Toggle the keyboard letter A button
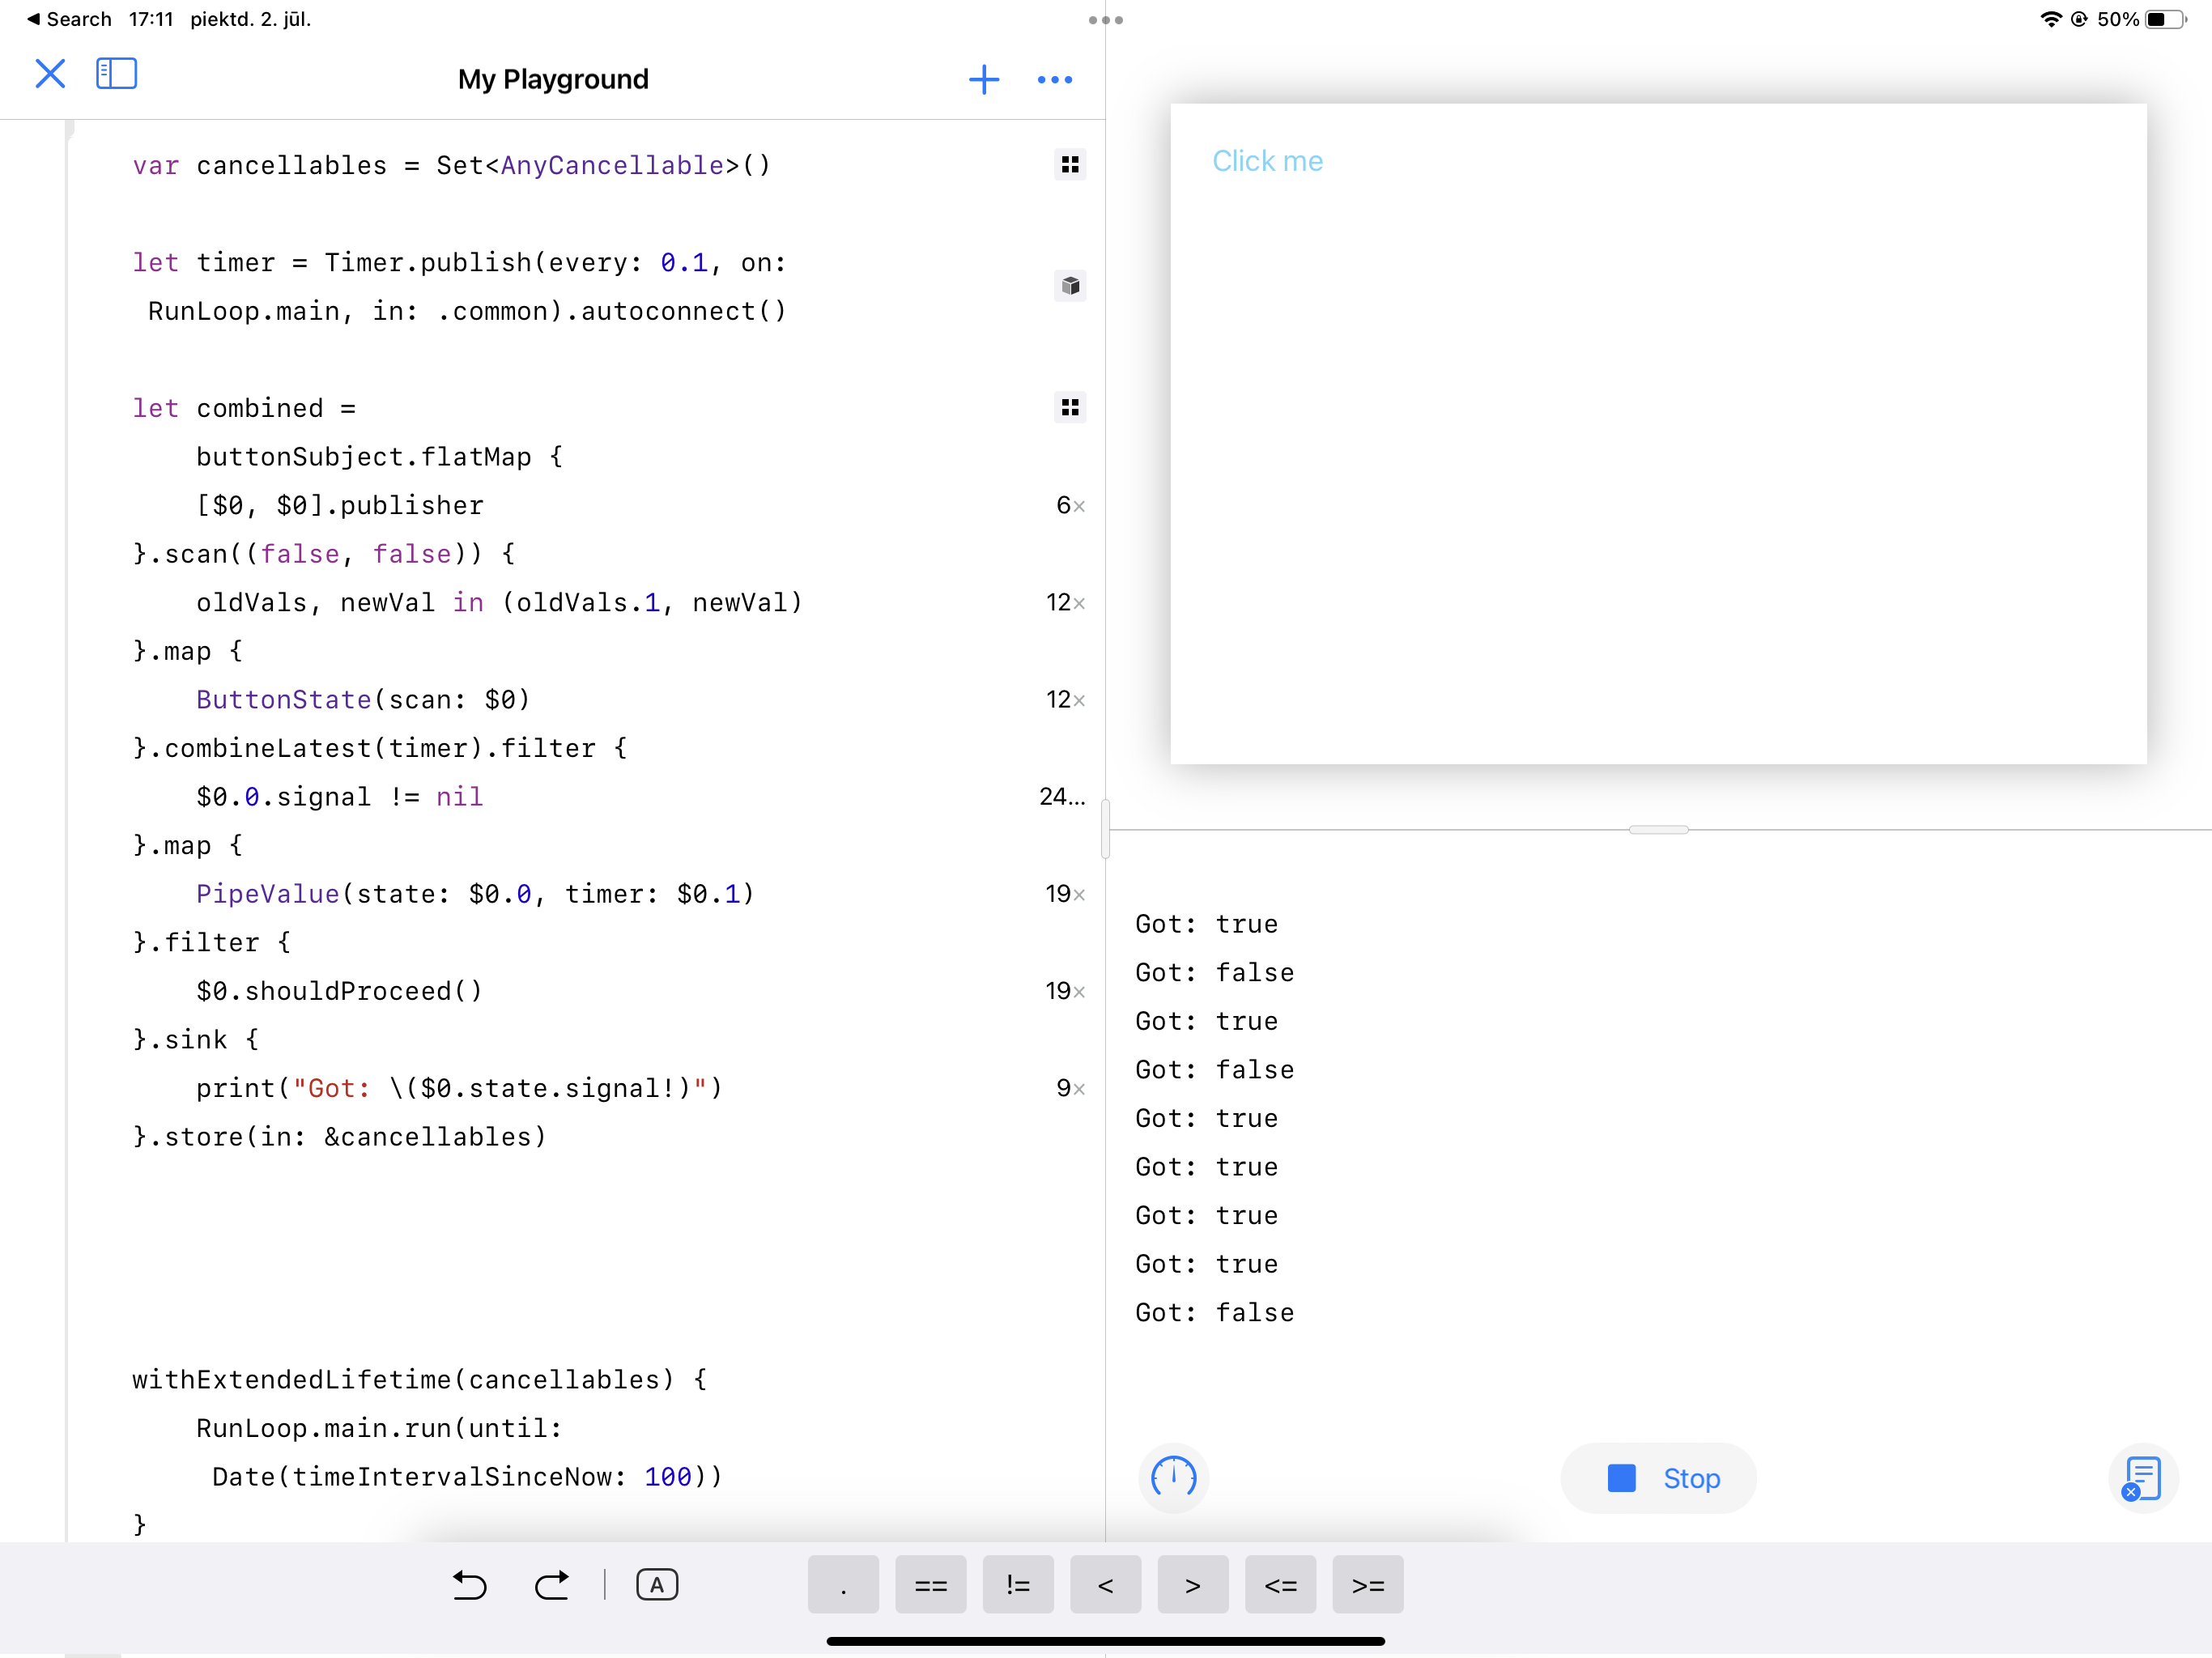Viewport: 2212px width, 1658px height. [x=657, y=1585]
